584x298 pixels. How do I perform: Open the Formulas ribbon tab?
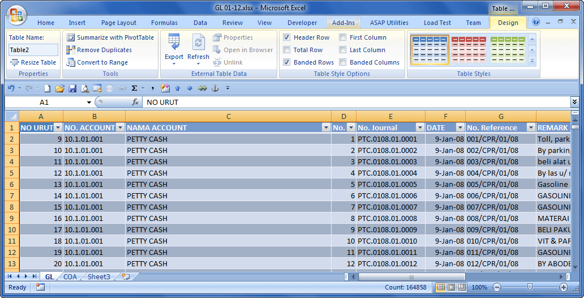tap(164, 23)
